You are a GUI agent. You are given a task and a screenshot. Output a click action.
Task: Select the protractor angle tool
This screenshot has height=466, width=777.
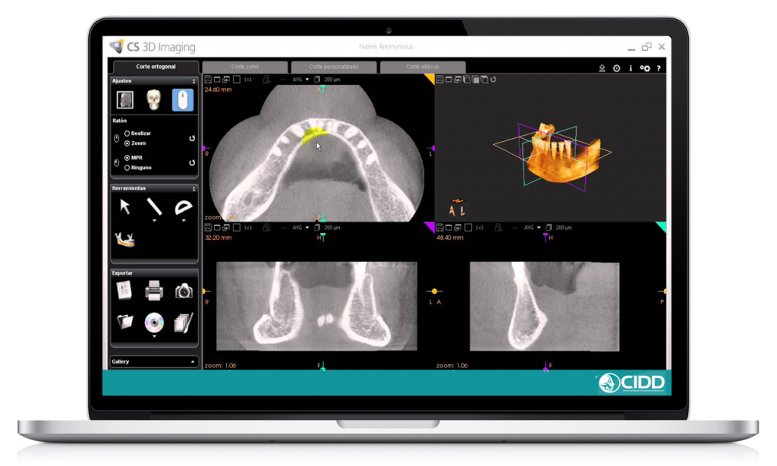point(183,206)
